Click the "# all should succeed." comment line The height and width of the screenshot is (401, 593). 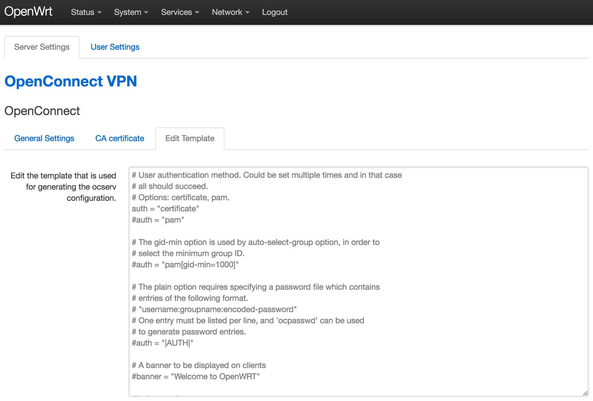[x=170, y=186]
